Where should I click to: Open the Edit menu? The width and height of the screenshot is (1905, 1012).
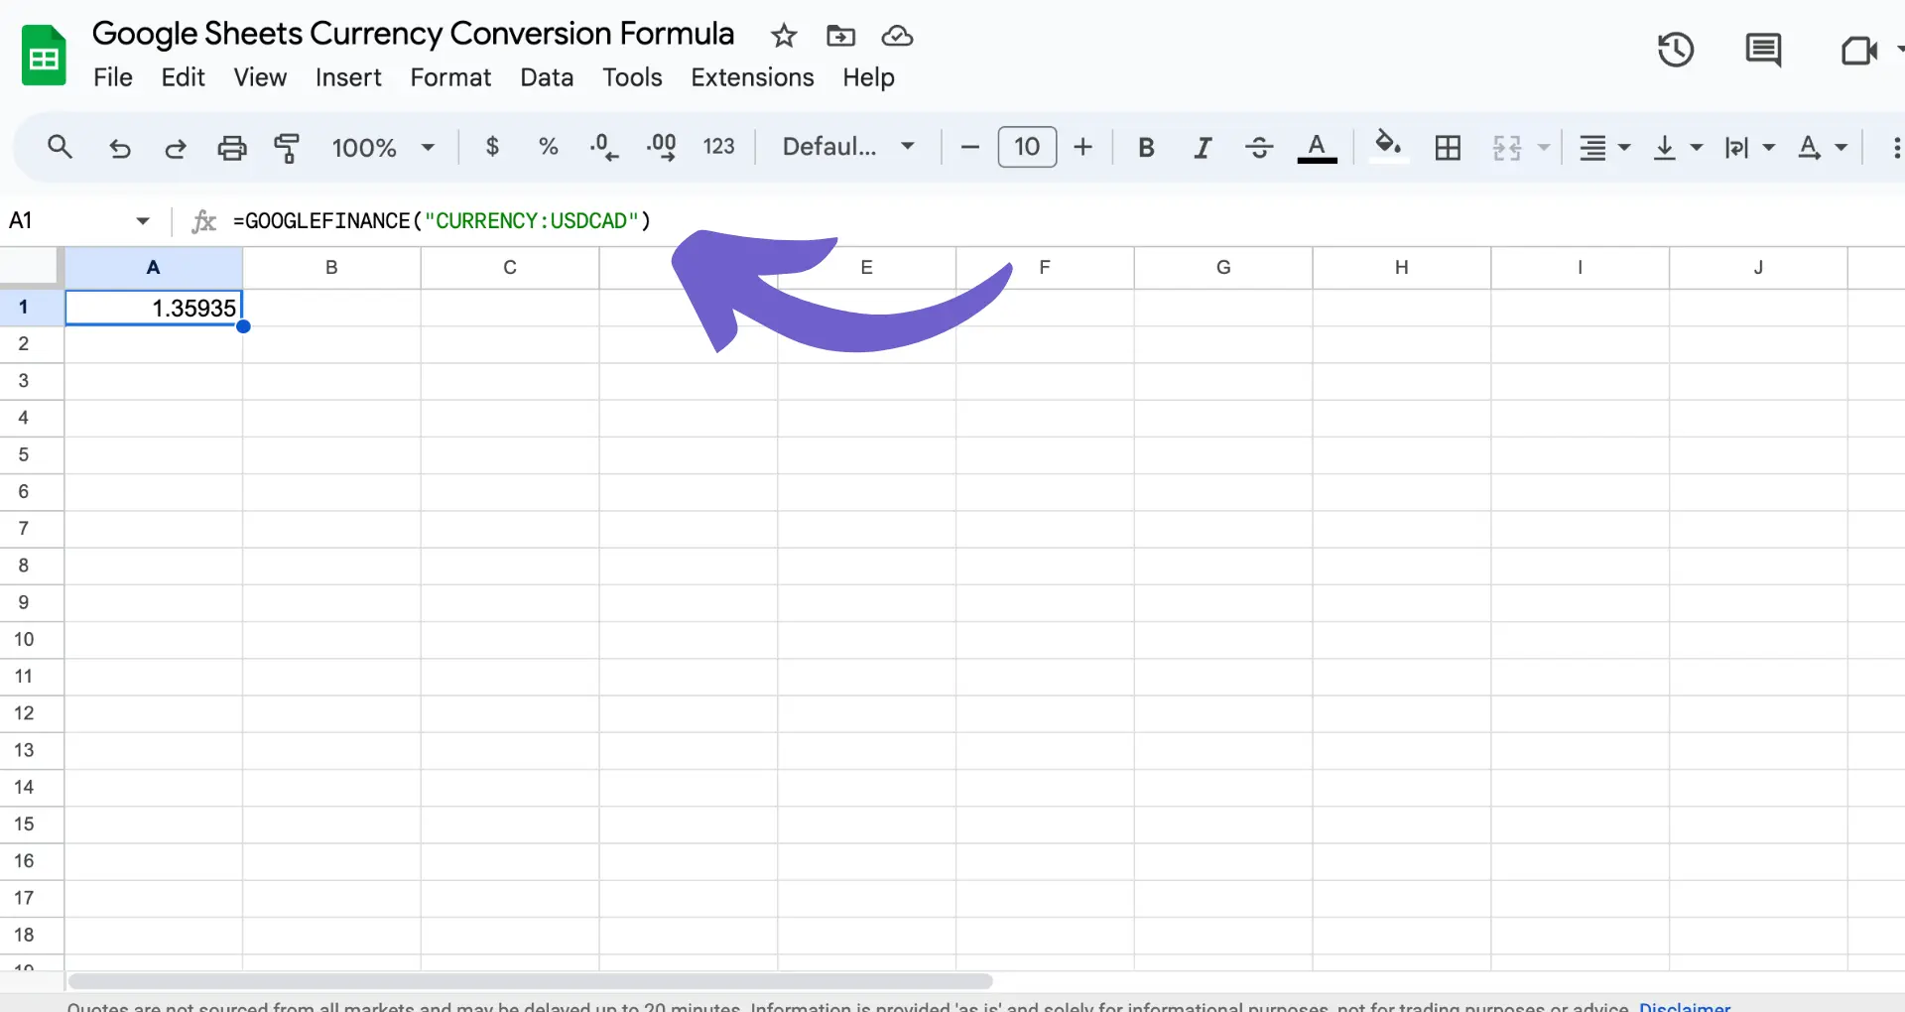click(x=184, y=77)
